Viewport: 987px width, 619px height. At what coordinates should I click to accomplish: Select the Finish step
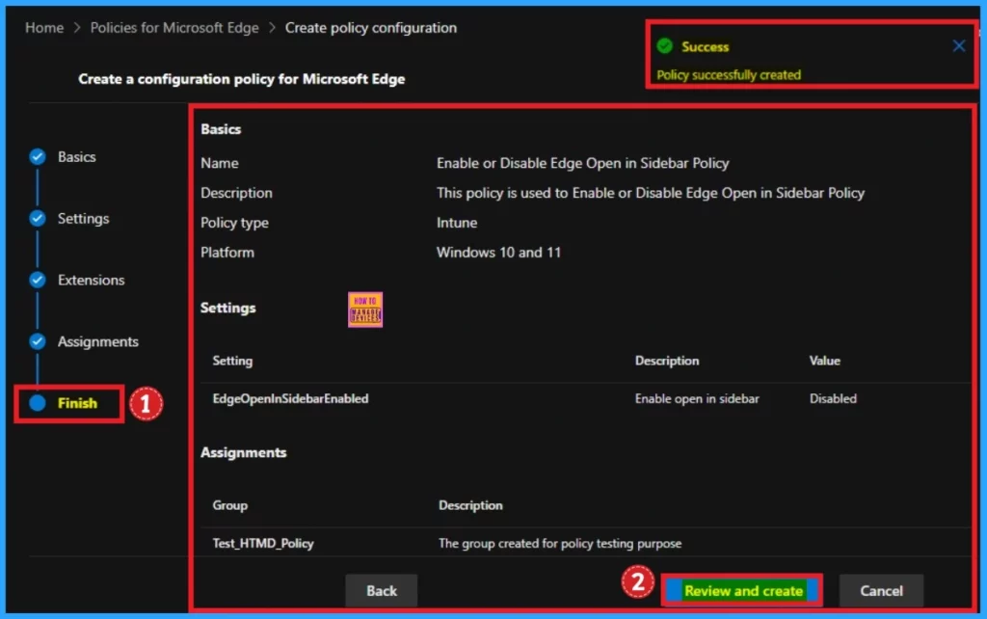77,403
